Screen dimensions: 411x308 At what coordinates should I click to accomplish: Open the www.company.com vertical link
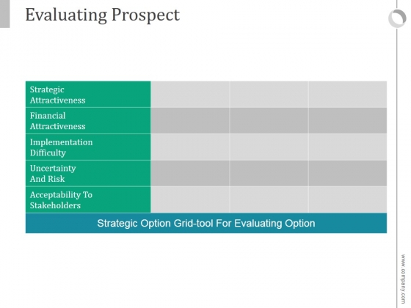click(x=403, y=279)
